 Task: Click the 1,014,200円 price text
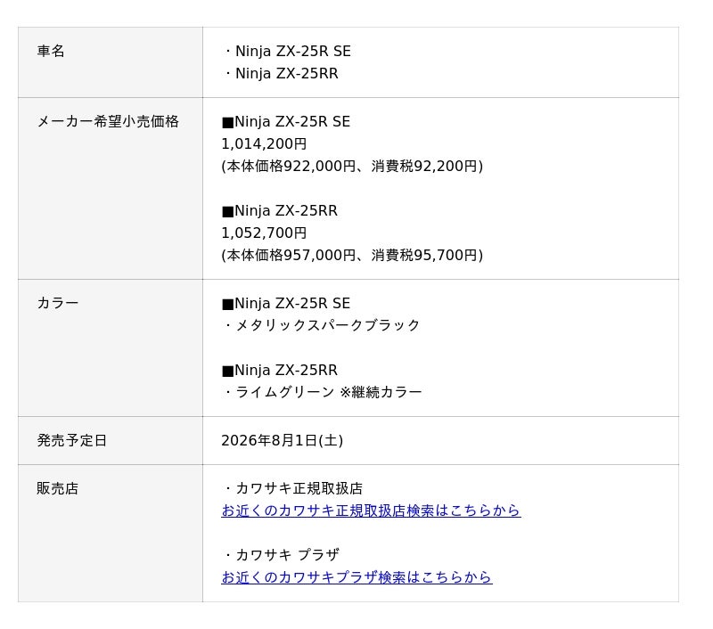(264, 144)
